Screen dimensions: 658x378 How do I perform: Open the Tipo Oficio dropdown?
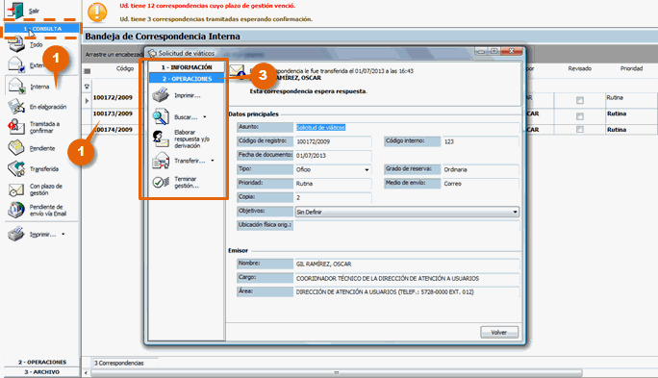[367, 170]
